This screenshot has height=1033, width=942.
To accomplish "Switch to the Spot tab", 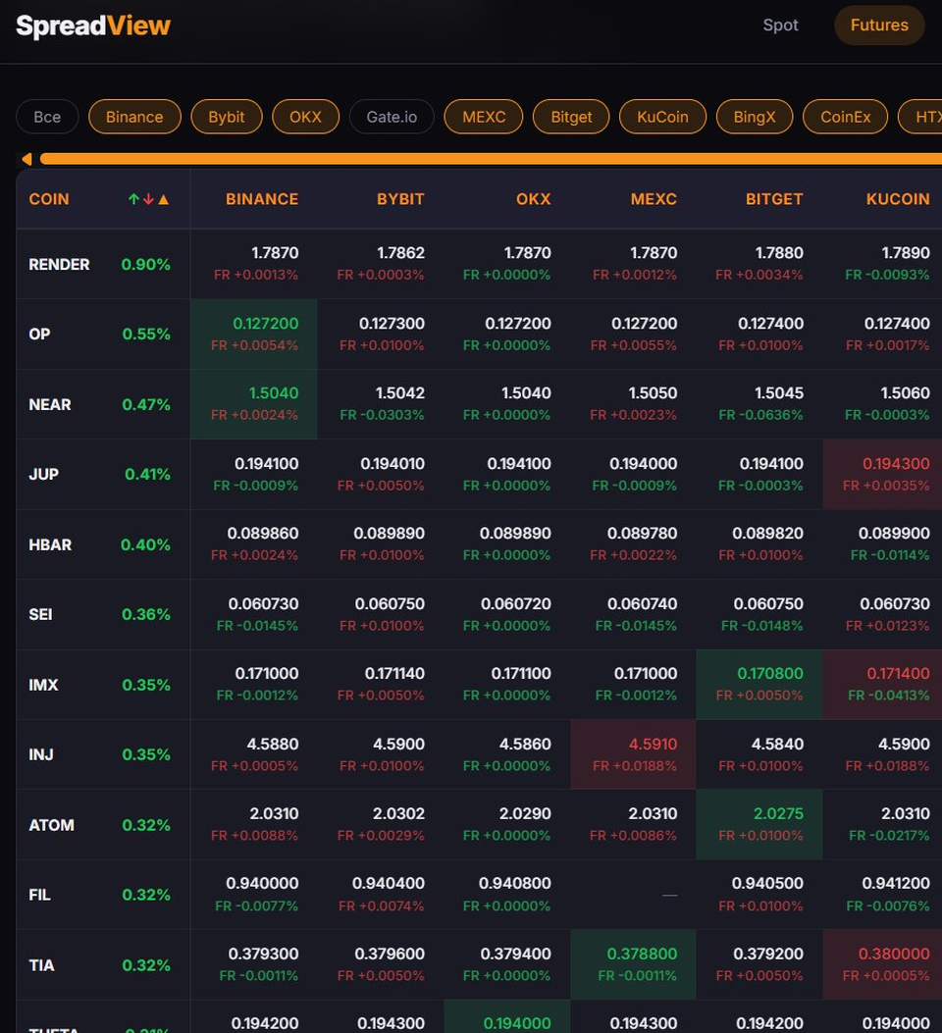I will click(780, 26).
